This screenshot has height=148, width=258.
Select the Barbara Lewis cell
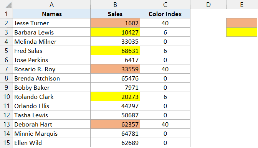click(x=52, y=32)
